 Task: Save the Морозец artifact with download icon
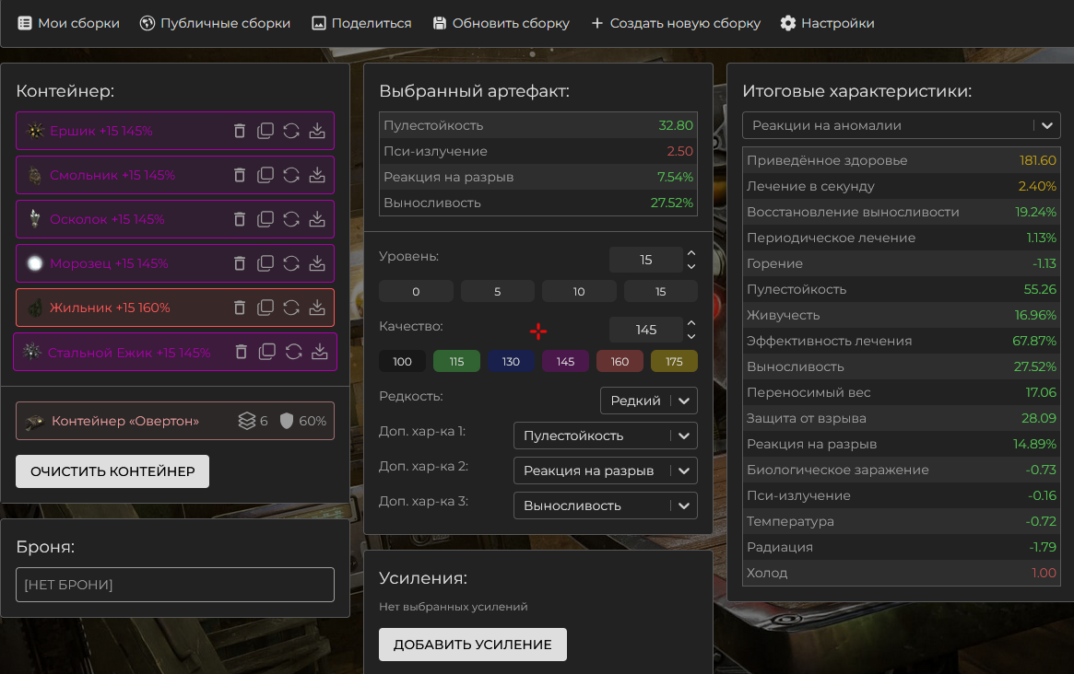click(x=317, y=263)
